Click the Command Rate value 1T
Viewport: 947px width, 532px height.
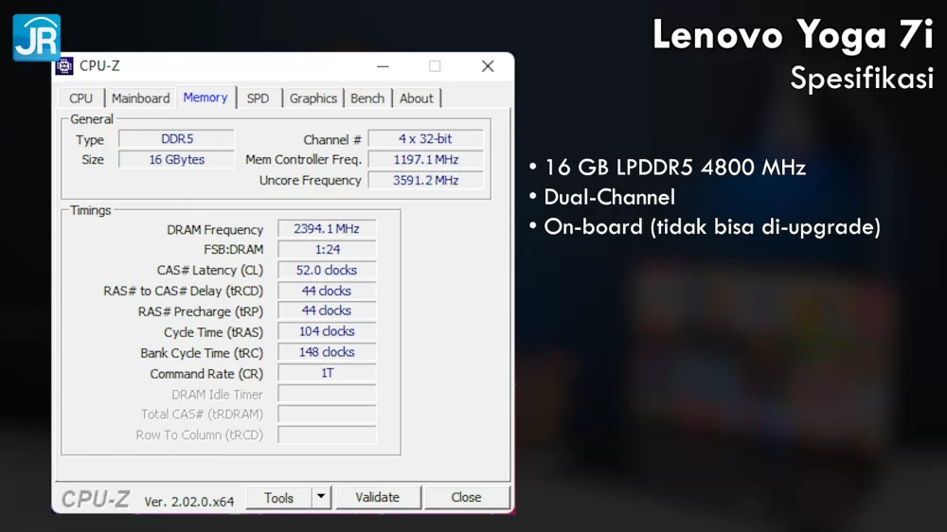tap(327, 373)
